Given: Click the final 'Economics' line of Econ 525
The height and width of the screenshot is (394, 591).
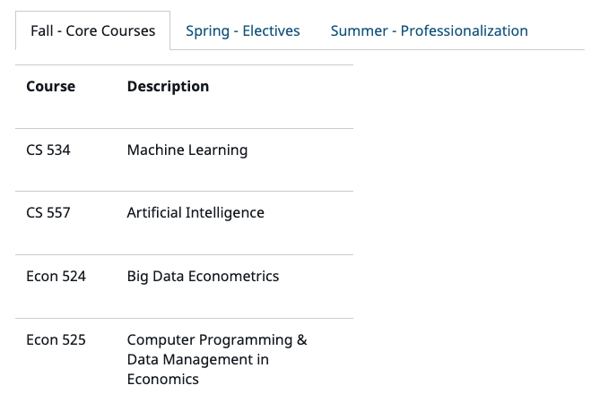Looking at the screenshot, I should point(163,380).
